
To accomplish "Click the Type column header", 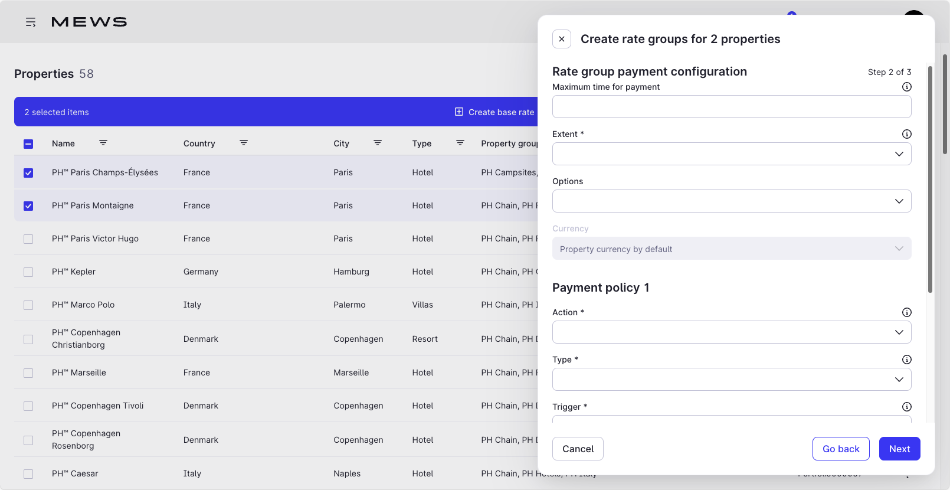I will pos(422,143).
